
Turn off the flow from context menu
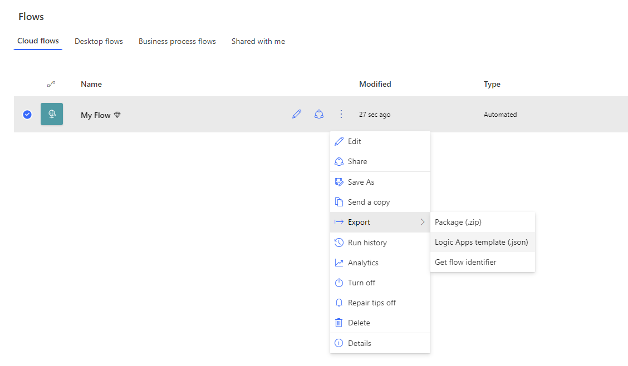(361, 283)
